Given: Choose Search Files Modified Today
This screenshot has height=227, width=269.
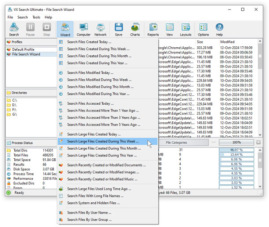Looking at the screenshot, I should click(x=108, y=73).
